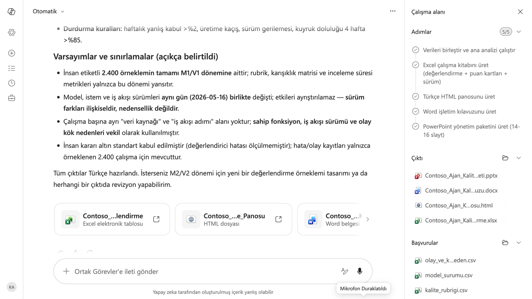Click check circle of Türkçe HTML step
This screenshot has height=299, width=532.
[x=415, y=96]
